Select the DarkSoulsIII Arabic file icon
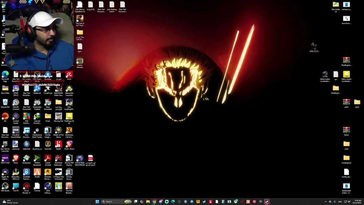Viewport: 364px width, 205px height. [x=346, y=188]
